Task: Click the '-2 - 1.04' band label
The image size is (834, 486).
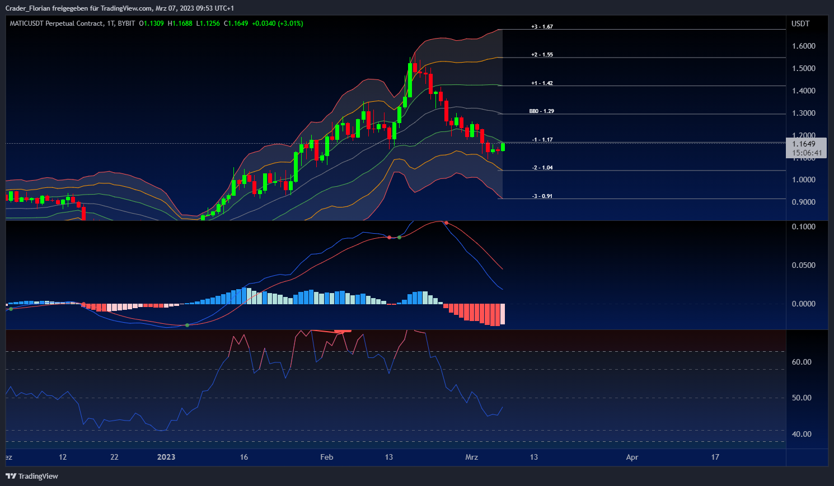Action: point(542,168)
